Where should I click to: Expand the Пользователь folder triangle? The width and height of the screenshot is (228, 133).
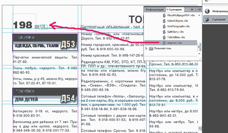146,48
